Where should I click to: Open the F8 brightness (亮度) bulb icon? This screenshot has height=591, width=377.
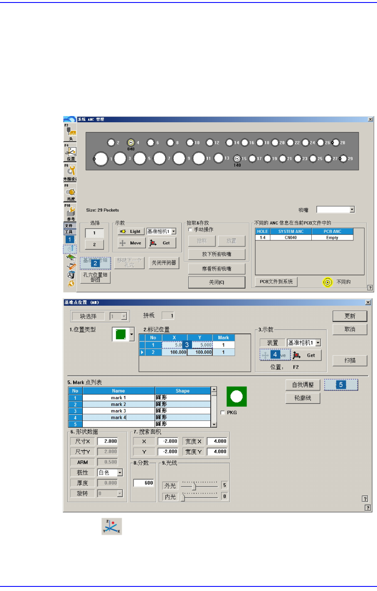(70, 193)
